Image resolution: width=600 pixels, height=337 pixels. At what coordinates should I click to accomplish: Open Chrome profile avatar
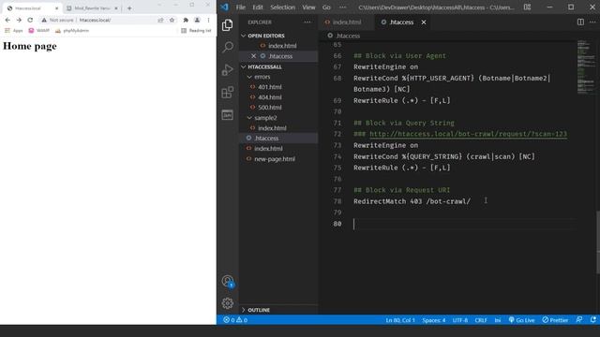(x=197, y=20)
